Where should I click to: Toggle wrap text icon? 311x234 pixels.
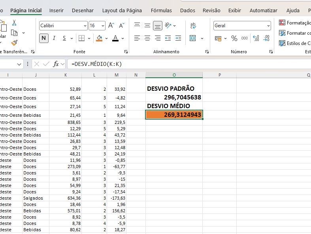(193, 26)
